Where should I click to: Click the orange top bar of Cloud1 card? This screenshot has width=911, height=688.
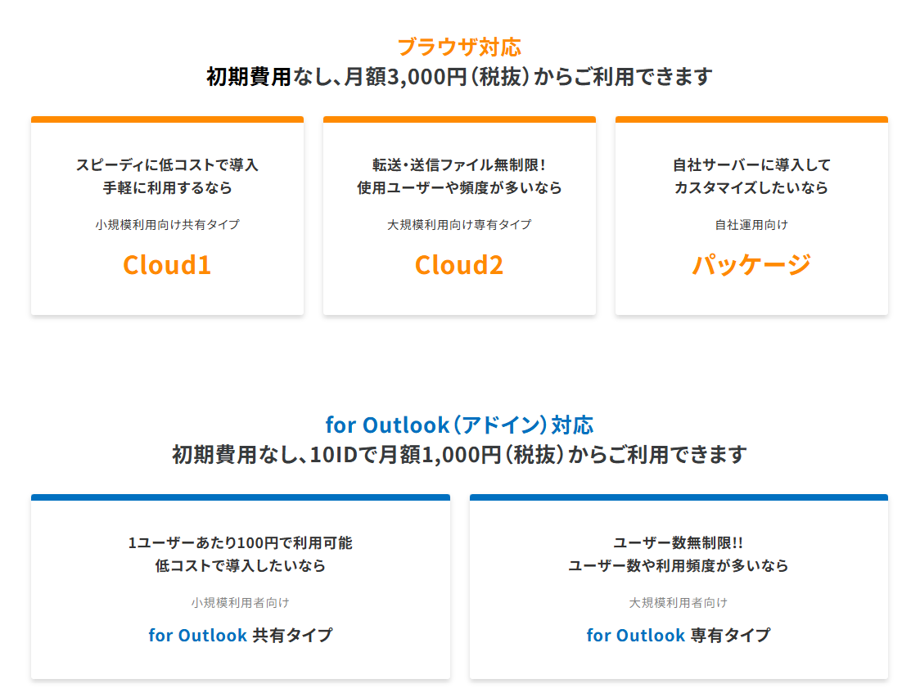[167, 119]
